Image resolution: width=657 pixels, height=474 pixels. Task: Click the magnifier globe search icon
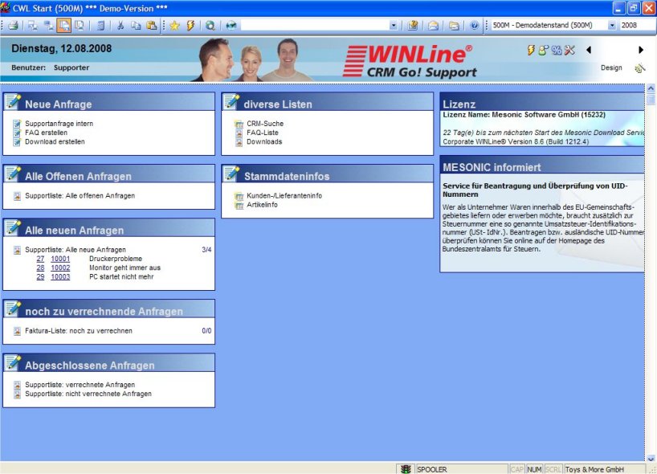coord(210,26)
